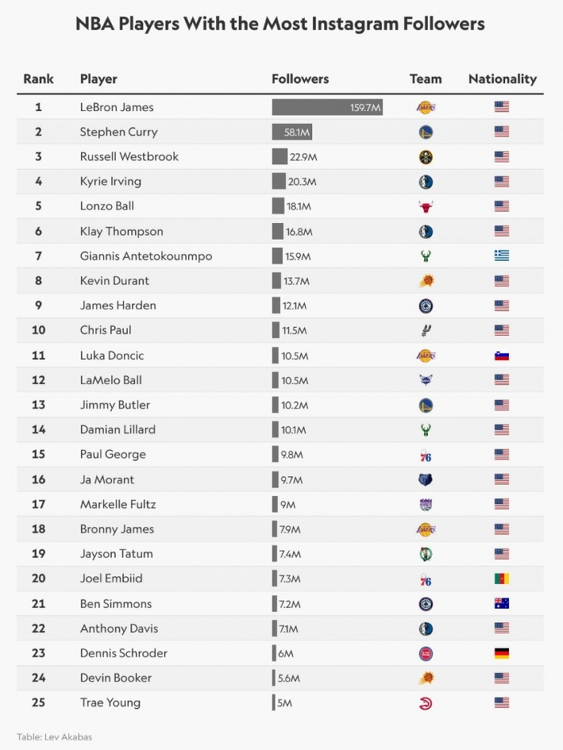Click the Celtics logo beside Jayson Tatum

(x=425, y=554)
